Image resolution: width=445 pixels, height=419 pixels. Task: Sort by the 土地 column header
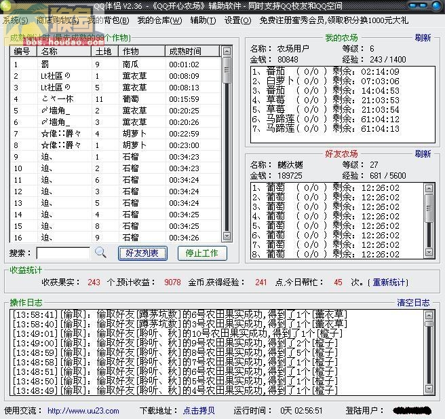[x=104, y=52]
